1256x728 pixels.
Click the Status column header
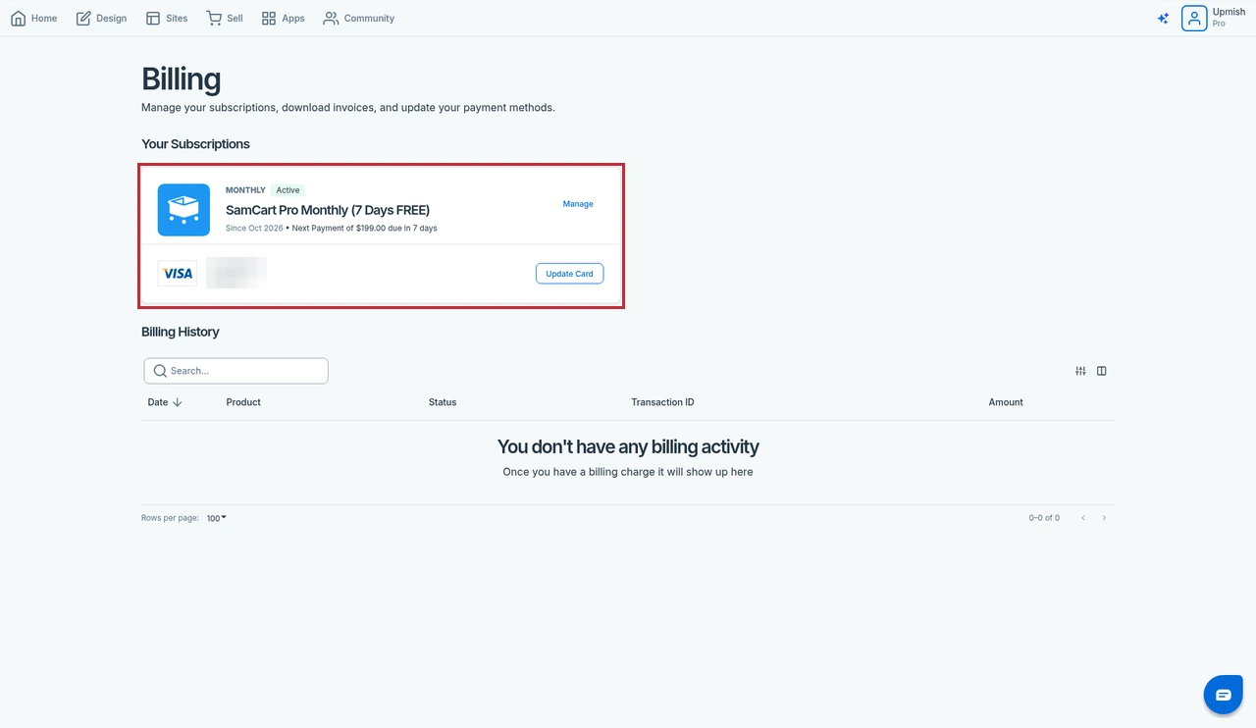tap(443, 402)
